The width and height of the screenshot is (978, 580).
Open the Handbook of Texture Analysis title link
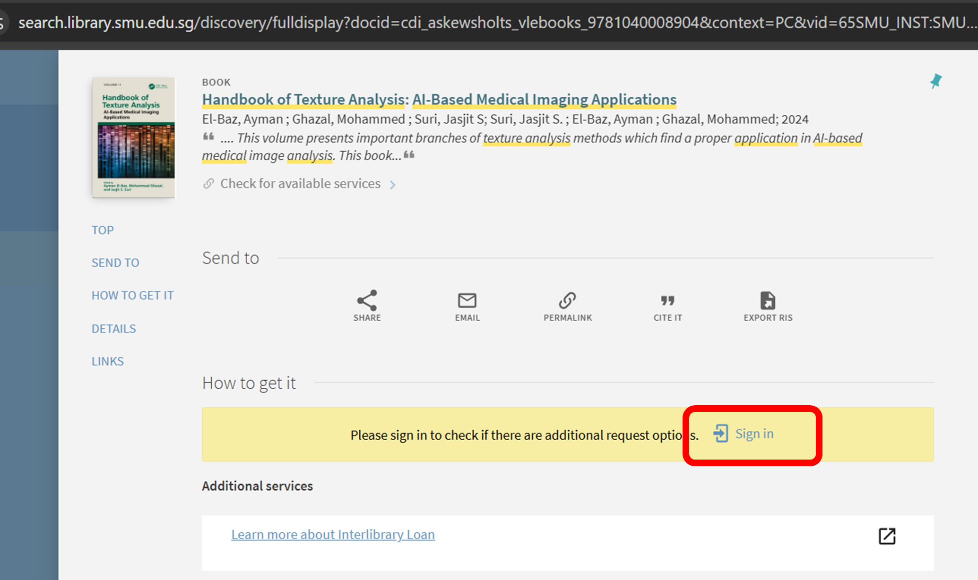[439, 100]
